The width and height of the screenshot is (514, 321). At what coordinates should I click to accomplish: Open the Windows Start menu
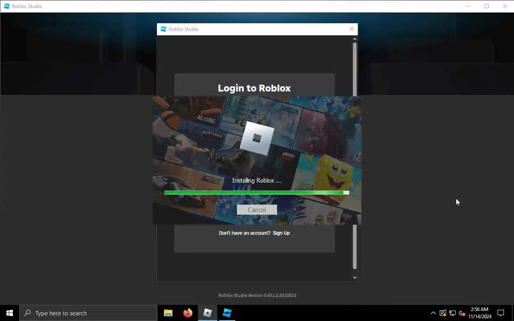tap(10, 313)
